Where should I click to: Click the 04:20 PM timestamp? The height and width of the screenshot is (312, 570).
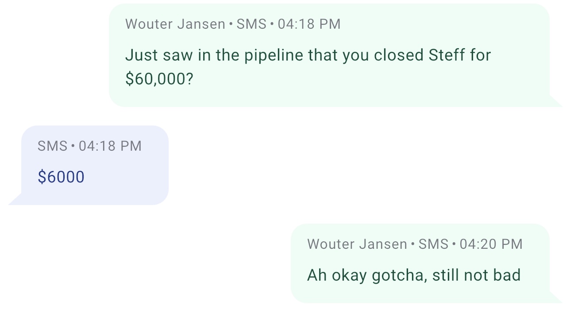[x=491, y=244]
